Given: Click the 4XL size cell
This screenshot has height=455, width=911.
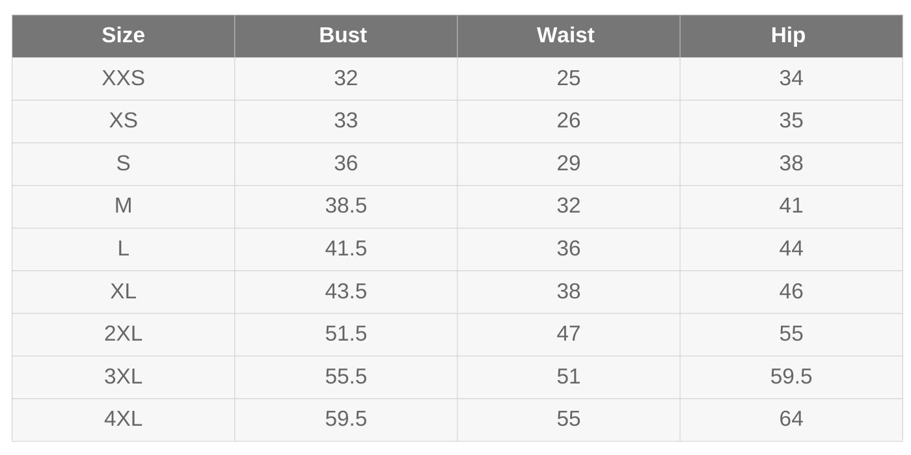Looking at the screenshot, I should [x=123, y=419].
